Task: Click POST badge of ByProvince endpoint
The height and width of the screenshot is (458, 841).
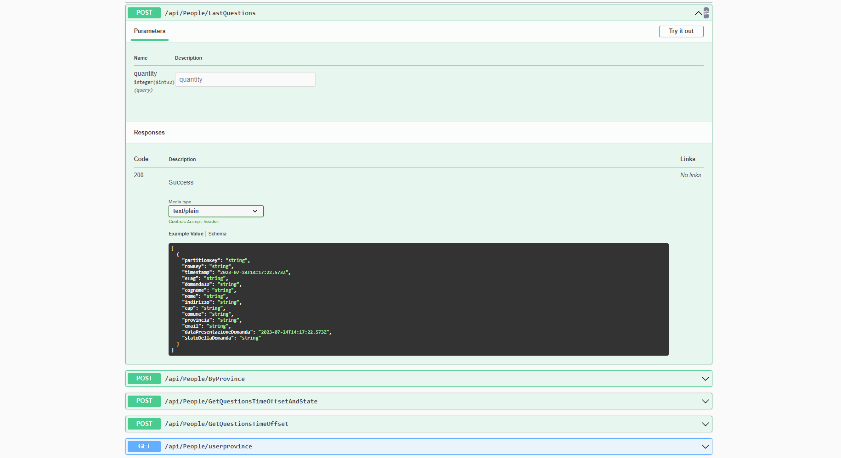Action: point(144,379)
